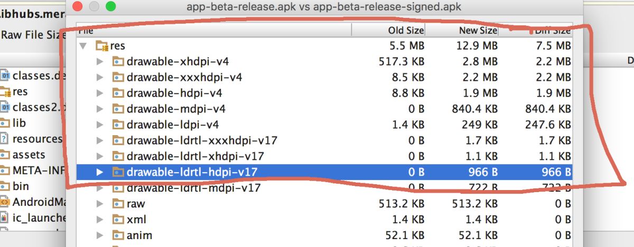Sort by the Old Size column header
The height and width of the screenshot is (247, 634).
(x=389, y=31)
